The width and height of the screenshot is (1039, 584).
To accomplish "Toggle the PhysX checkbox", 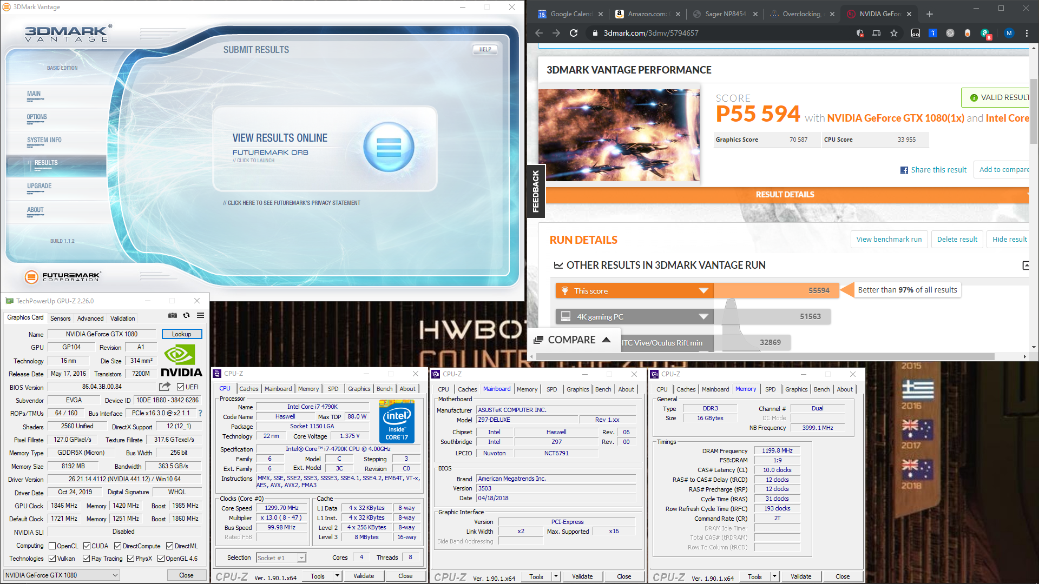I will pos(130,559).
